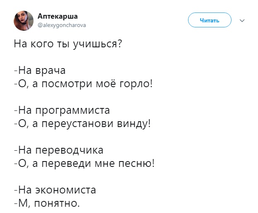Click the Аптекарша profile avatar photo

point(24,20)
